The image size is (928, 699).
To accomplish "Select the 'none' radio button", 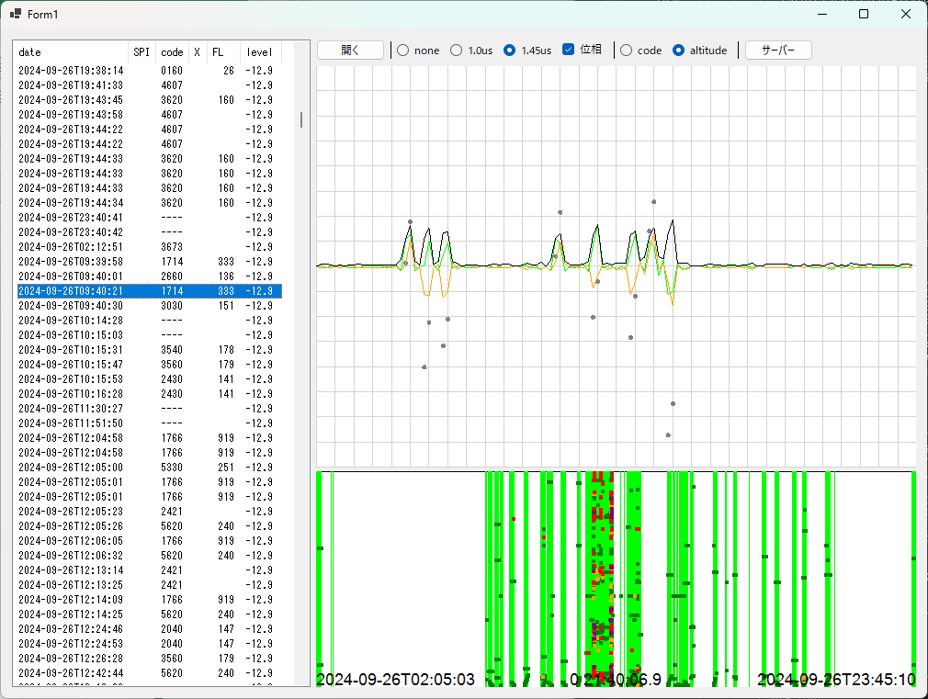I will click(x=403, y=51).
